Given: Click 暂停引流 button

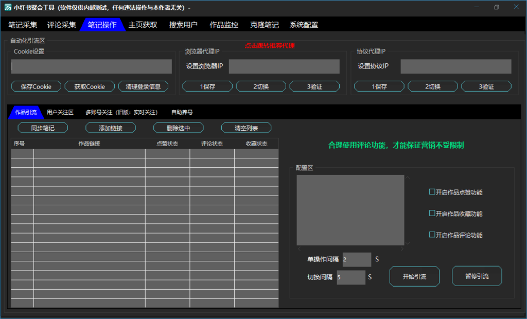Looking at the screenshot, I should pyautogui.click(x=477, y=276).
